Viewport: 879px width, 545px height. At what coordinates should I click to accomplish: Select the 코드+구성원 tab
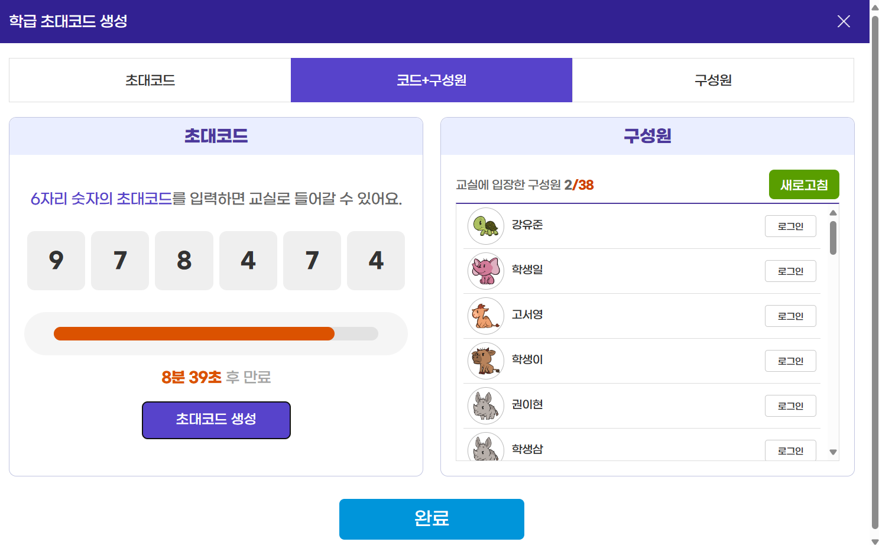(432, 80)
